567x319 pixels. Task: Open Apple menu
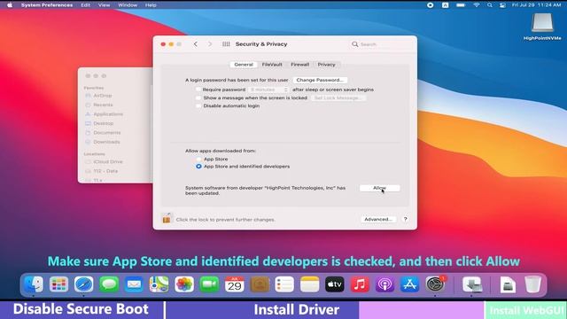(x=10, y=5)
